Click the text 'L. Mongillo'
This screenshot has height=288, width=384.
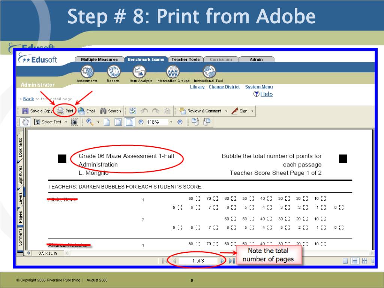pos(93,173)
